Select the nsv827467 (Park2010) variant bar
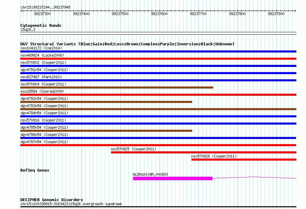306x209 pixels. [x=158, y=80]
